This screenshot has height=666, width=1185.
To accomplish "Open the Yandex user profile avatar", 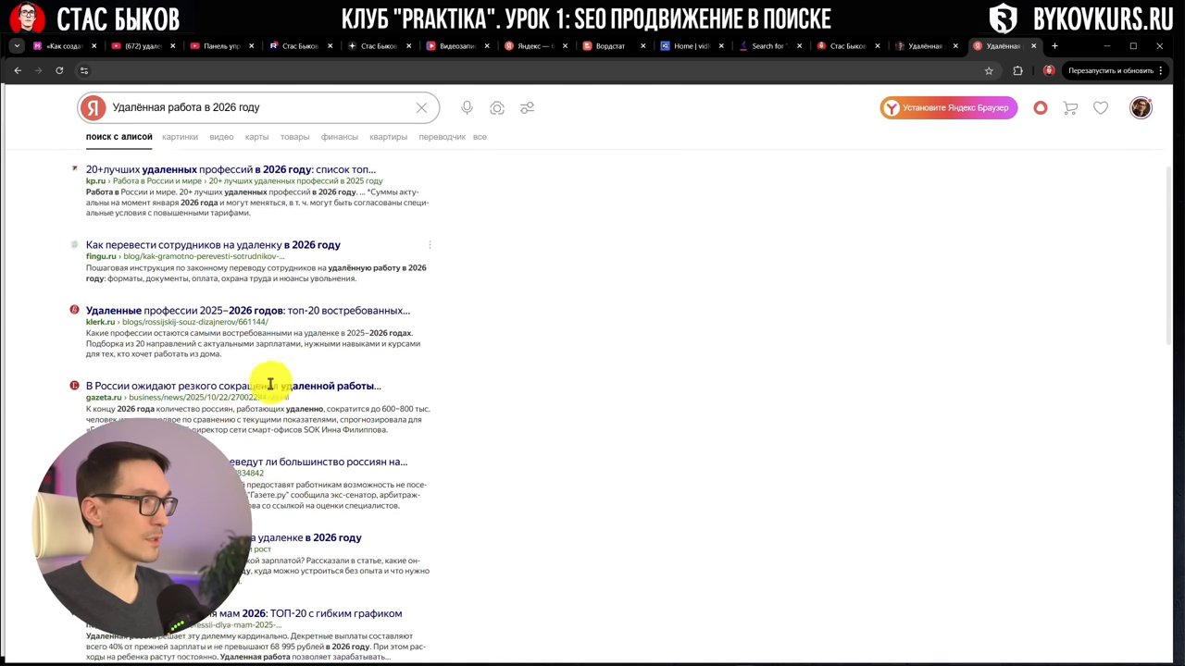I will click(x=1141, y=108).
